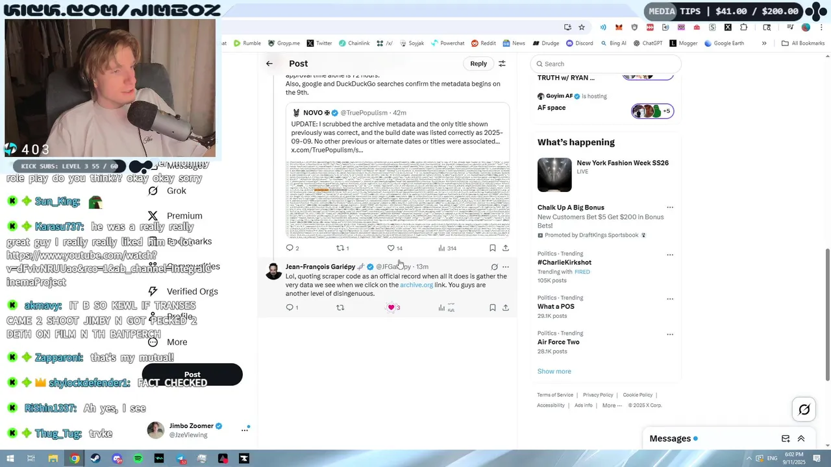Screen dimensions: 831x467
Task: Repost the NOVO quoted post
Action: pyautogui.click(x=340, y=248)
